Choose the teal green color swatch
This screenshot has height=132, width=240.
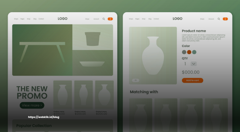[194, 52]
